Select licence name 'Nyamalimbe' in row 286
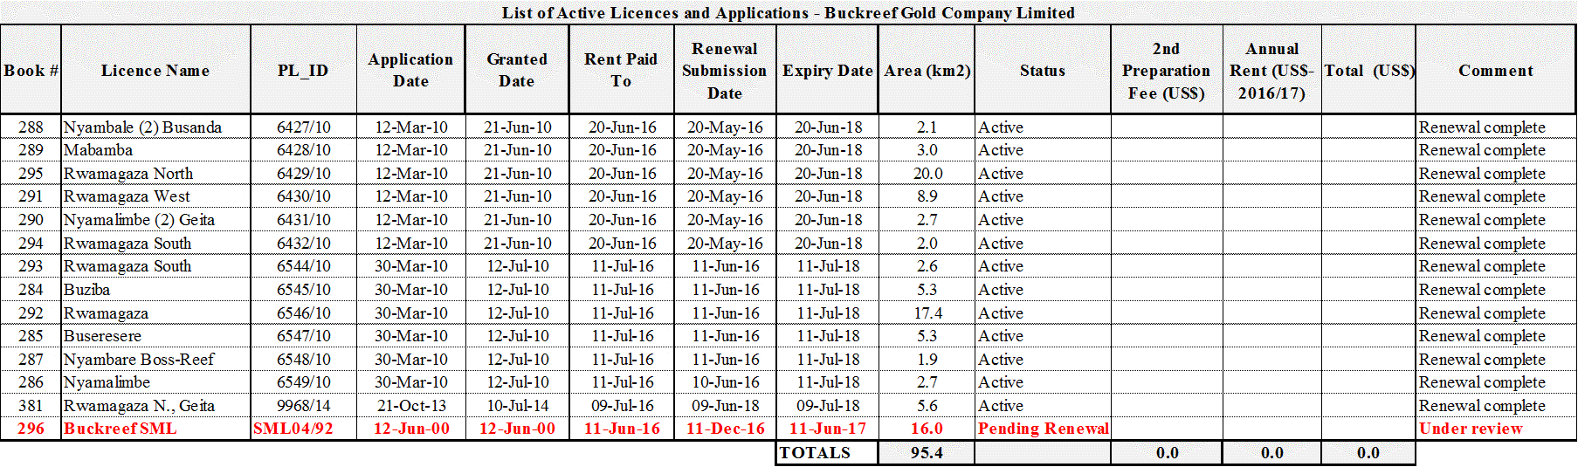Screen dimensions: 1578x467 (107, 382)
